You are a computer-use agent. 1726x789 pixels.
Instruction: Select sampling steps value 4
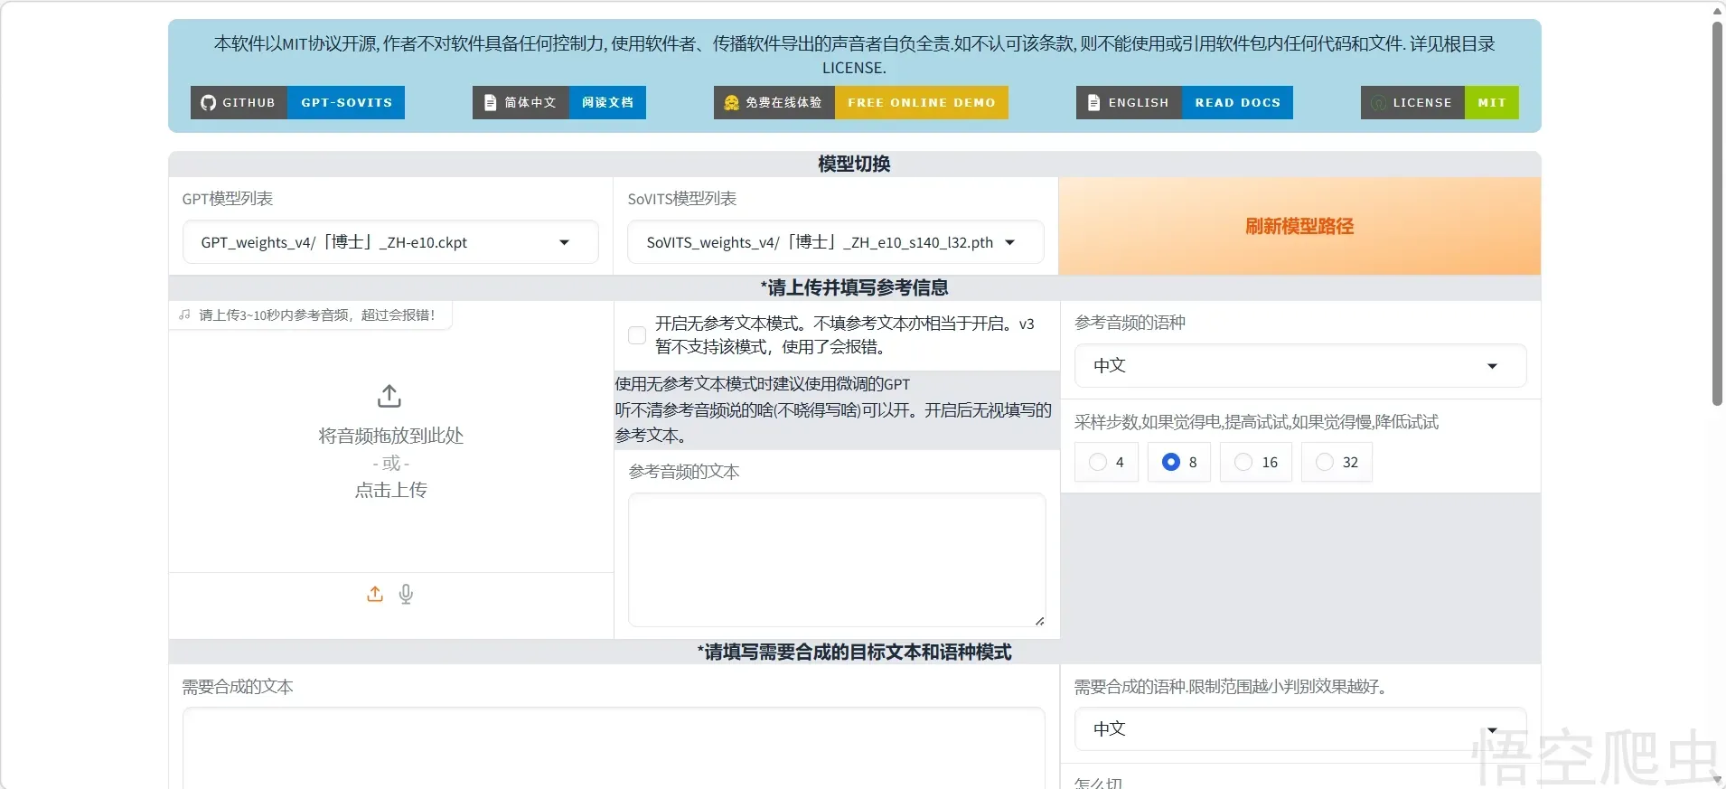point(1098,462)
